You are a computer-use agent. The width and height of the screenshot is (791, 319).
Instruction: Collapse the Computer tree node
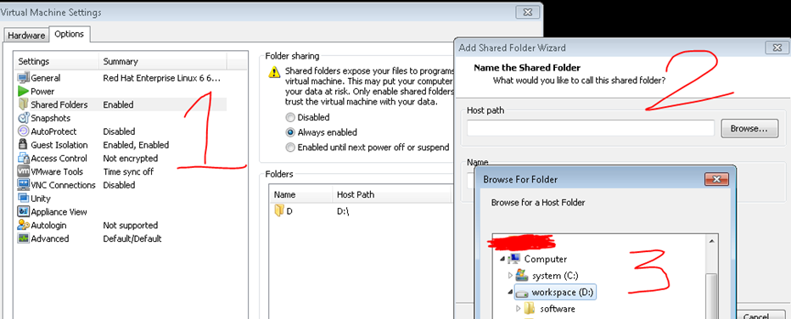coord(502,259)
